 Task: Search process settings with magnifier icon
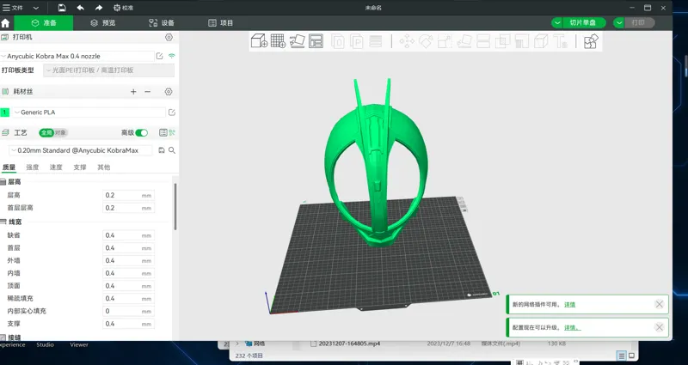pyautogui.click(x=172, y=150)
